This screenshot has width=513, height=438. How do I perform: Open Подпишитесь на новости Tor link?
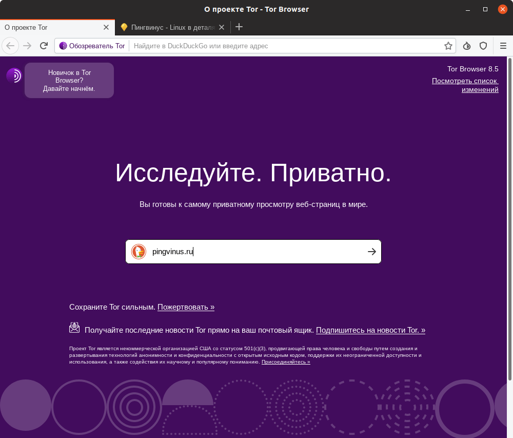(x=370, y=330)
